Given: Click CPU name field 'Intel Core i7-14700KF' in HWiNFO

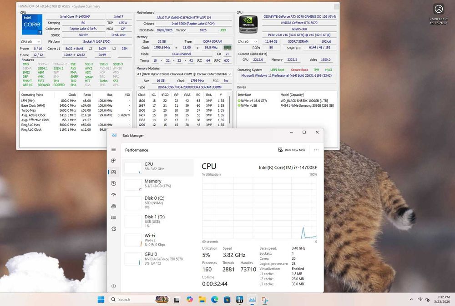Looking at the screenshot, I should point(75,17).
